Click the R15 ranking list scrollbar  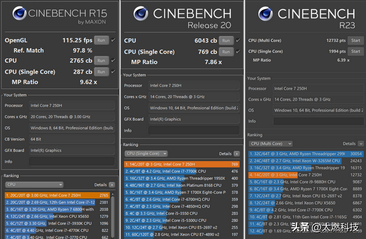(x=113, y=215)
